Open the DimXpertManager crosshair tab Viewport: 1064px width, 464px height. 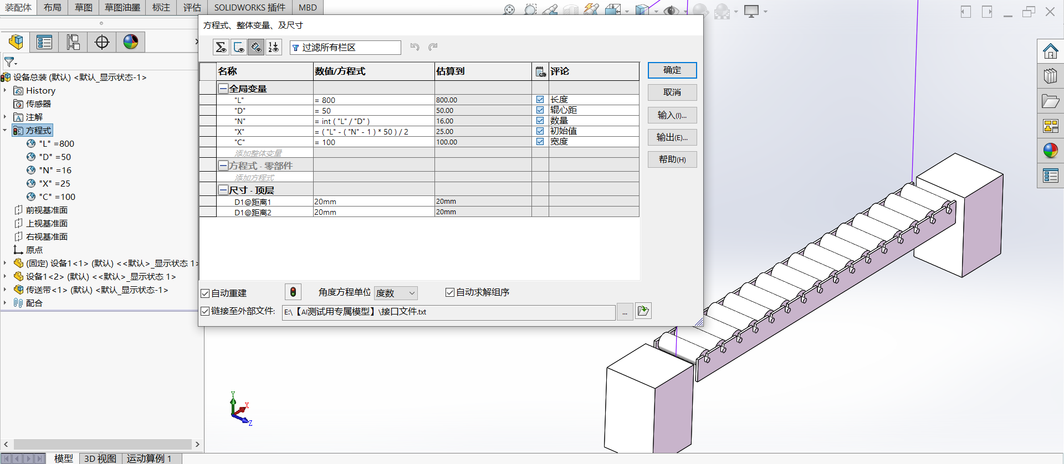pos(102,42)
